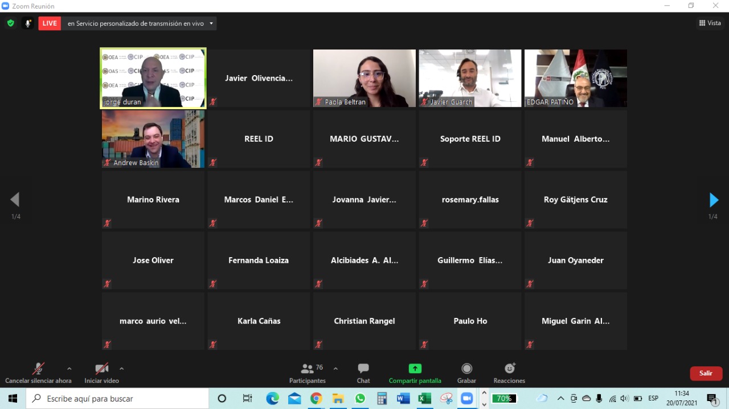Select Paola Beltran's video tile

[x=364, y=78]
